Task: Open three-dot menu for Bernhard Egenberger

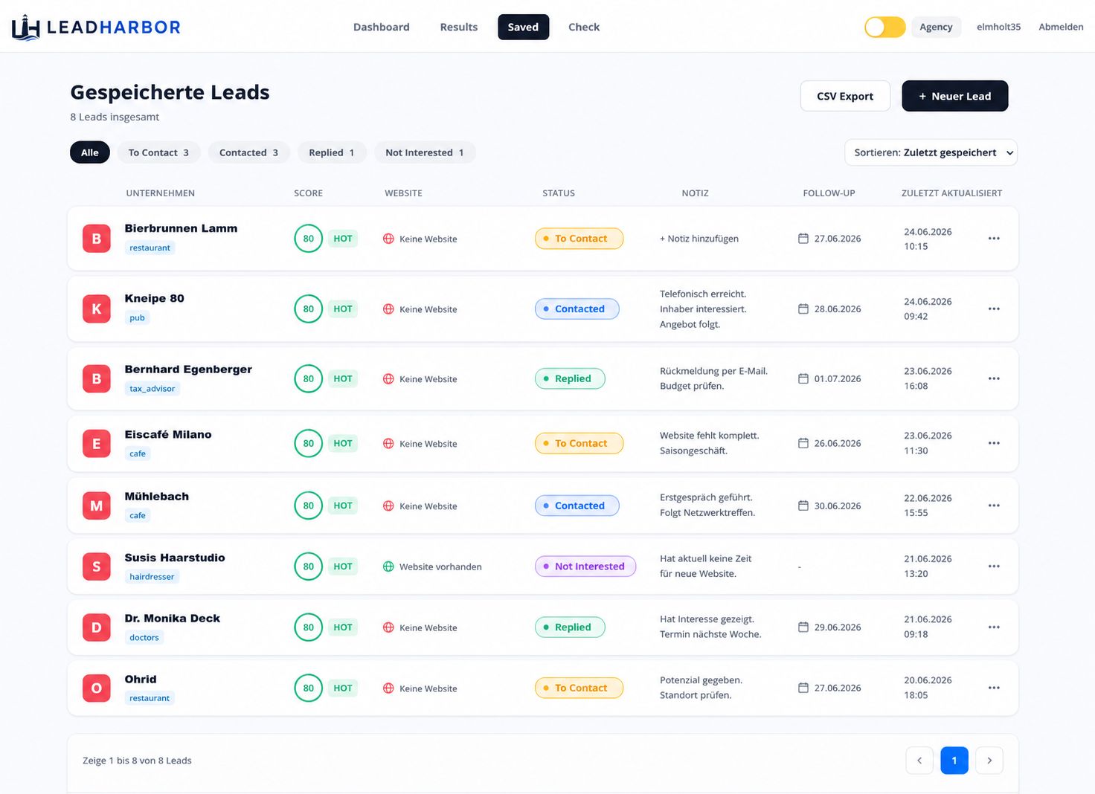Action: 994,378
